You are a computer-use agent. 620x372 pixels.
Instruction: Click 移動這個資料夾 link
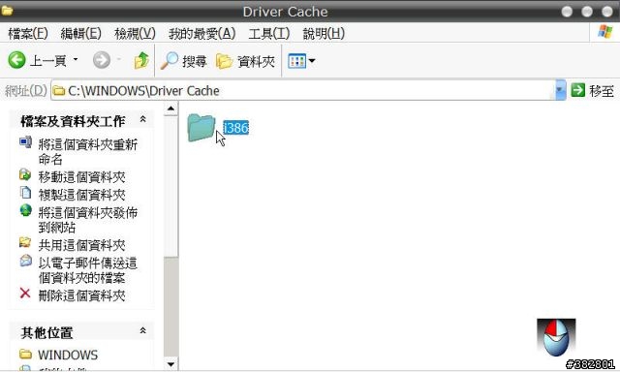coord(81,177)
